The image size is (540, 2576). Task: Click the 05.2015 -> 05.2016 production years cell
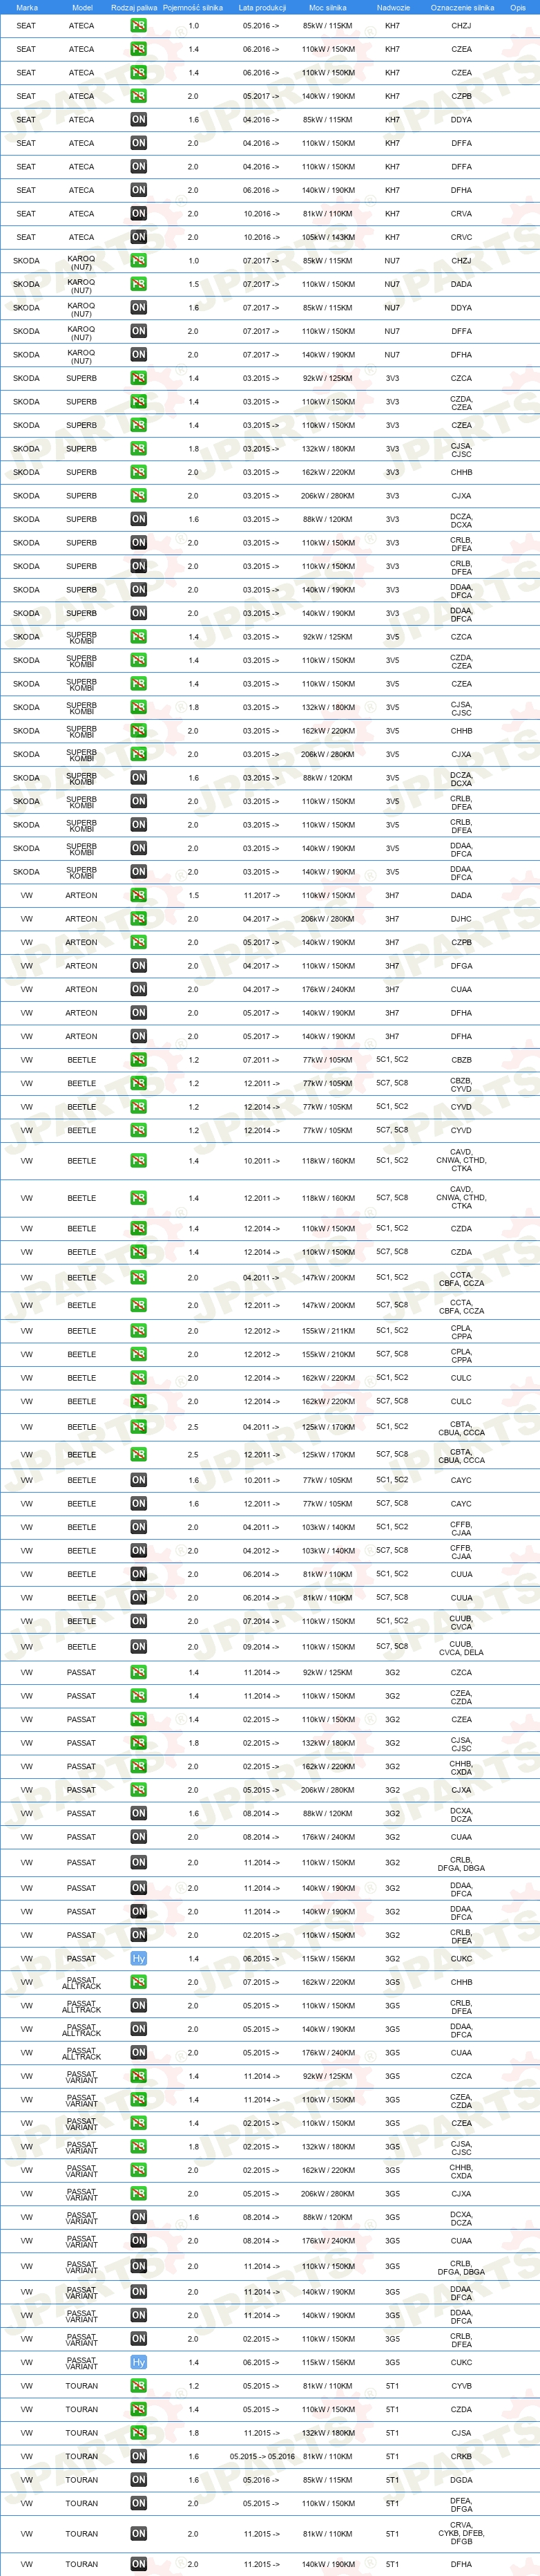(x=262, y=2456)
